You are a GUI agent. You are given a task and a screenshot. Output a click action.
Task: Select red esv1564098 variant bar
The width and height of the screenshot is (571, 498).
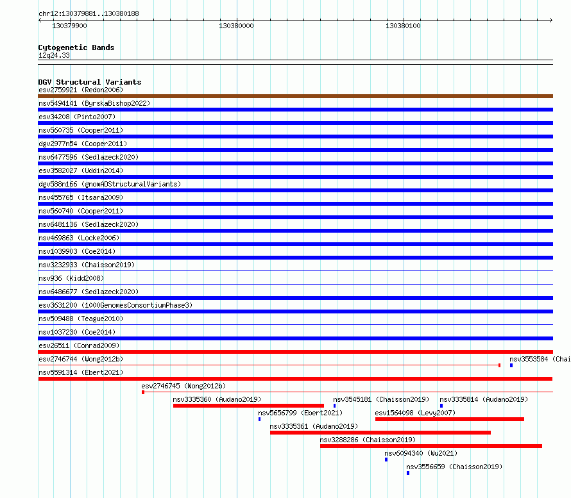[449, 419]
